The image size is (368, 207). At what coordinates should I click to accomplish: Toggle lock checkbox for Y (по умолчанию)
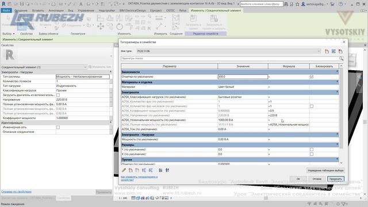(312, 149)
